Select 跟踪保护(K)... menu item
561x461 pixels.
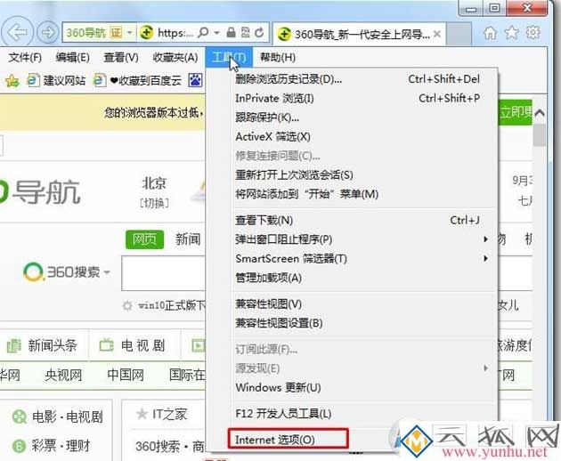(x=352, y=117)
